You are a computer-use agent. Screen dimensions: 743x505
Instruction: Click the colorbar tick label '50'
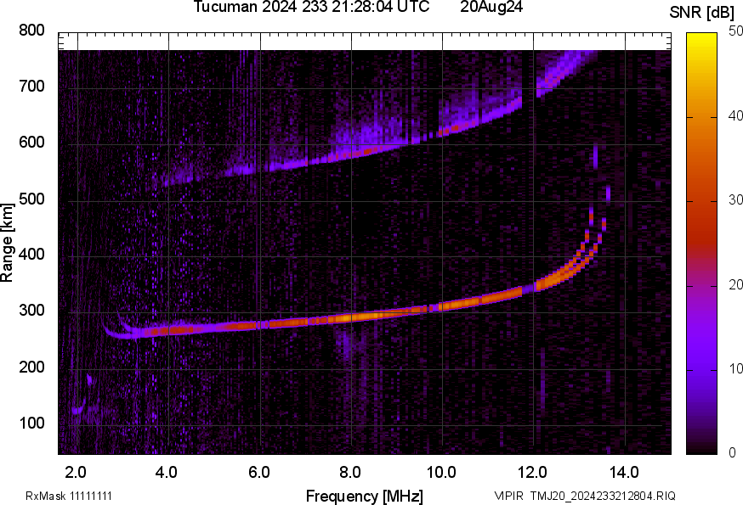click(x=735, y=31)
